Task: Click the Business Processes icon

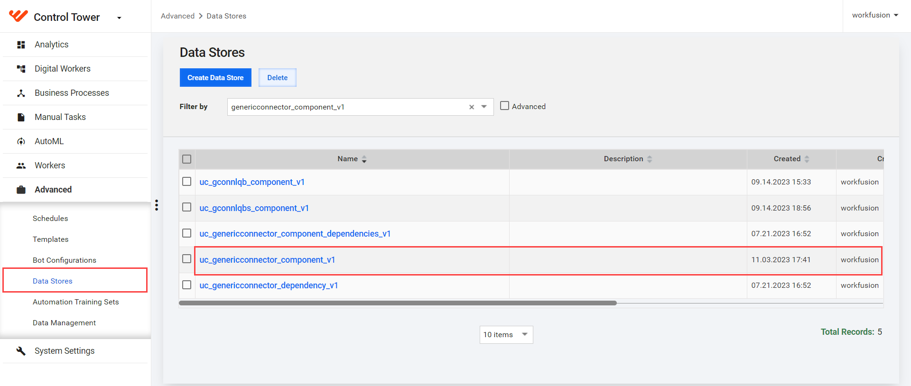Action: pos(21,93)
